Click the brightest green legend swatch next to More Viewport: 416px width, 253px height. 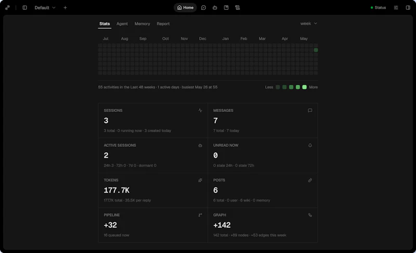(304, 87)
